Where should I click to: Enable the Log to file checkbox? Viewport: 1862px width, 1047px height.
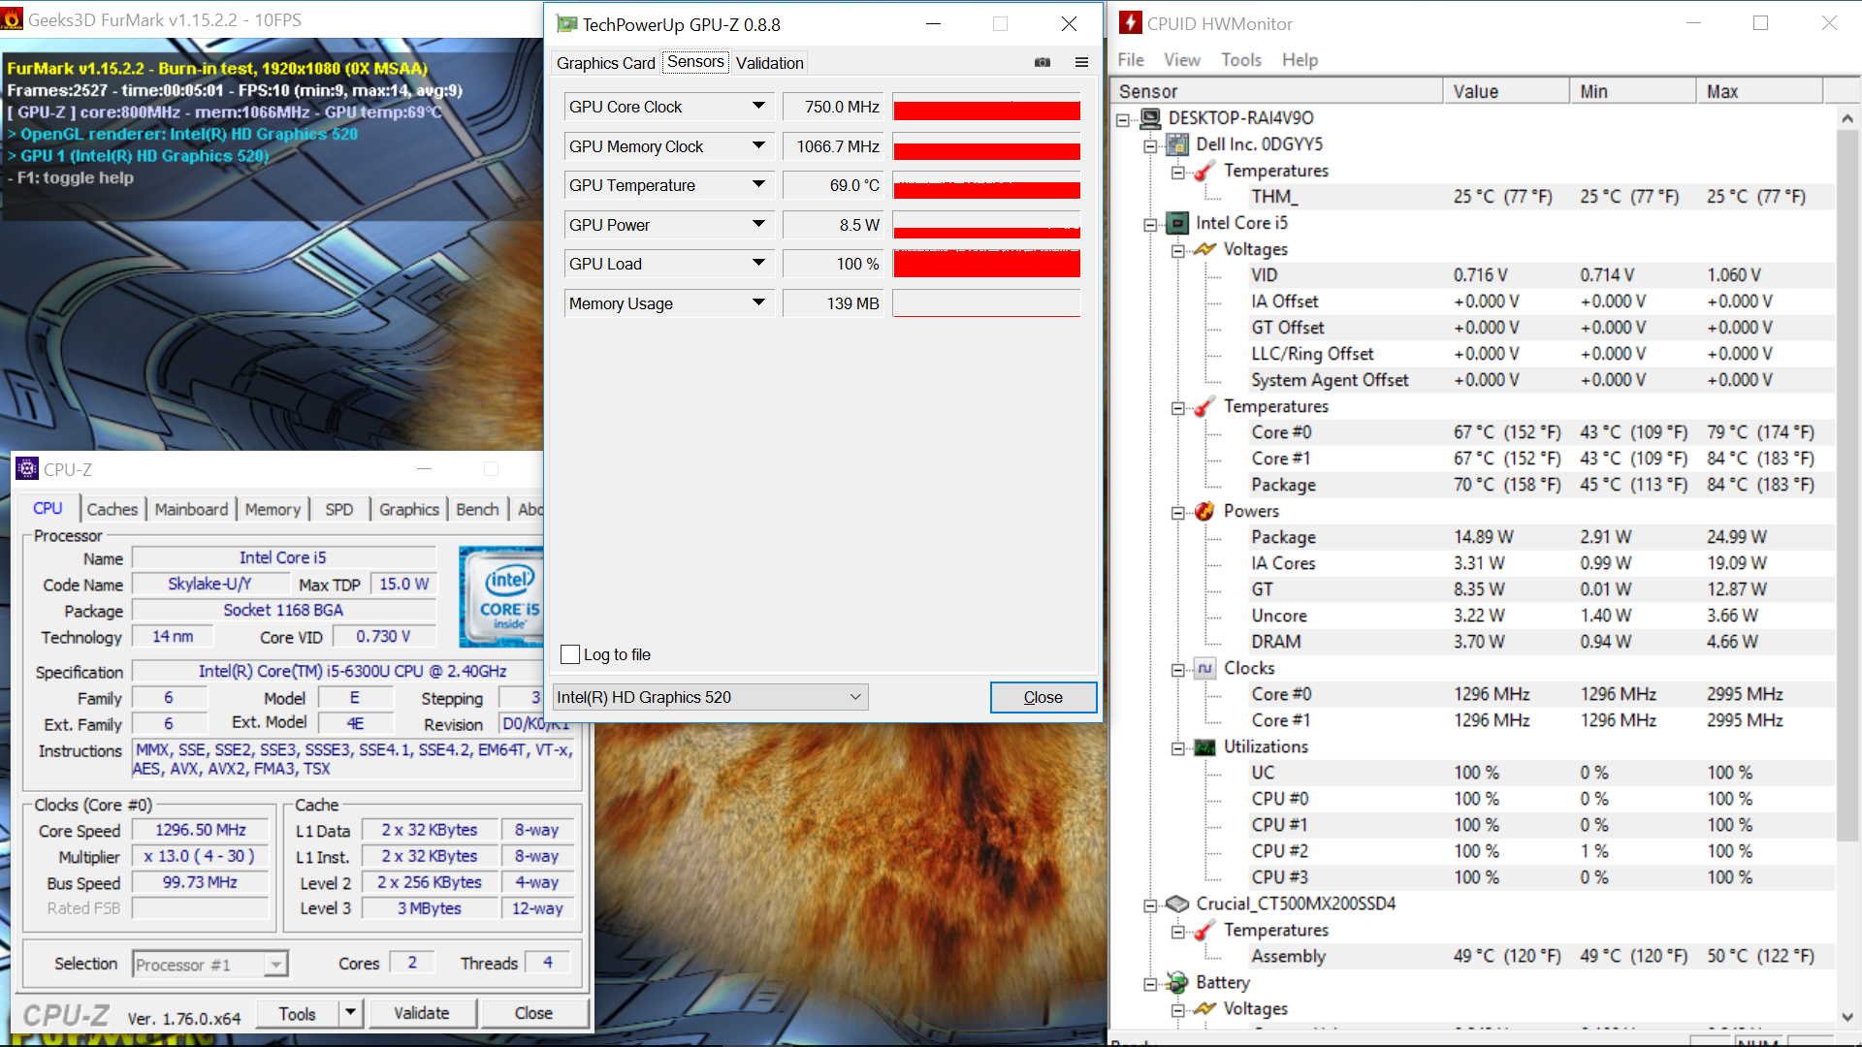[x=570, y=654]
